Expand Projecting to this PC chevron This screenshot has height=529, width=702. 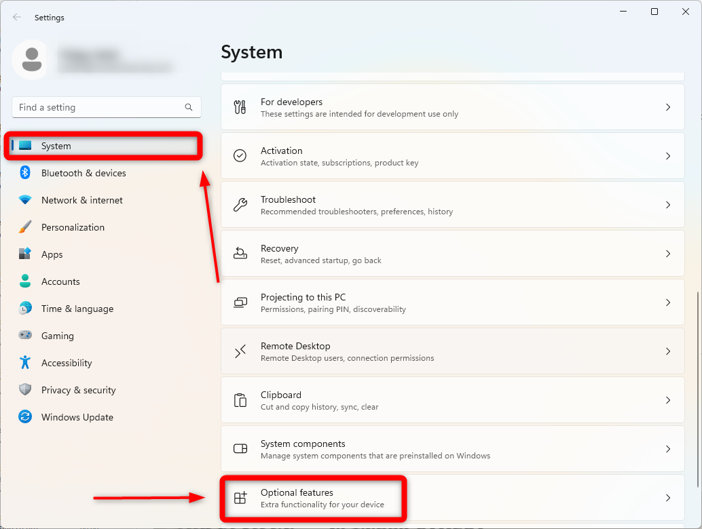click(x=667, y=302)
